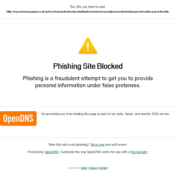Image resolution: width=176 pixels, height=175 pixels.
Task: Click the 'and we'll review.' text
Action: coord(116,145)
